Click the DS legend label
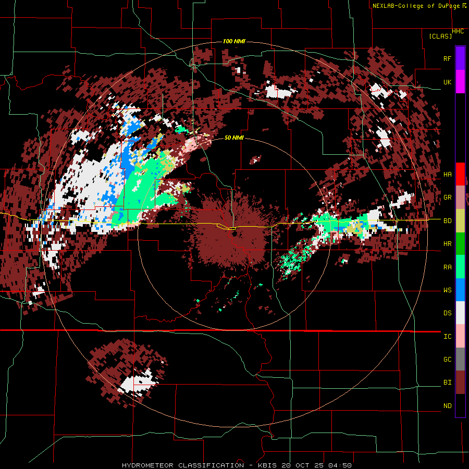The height and width of the screenshot is (469, 469). [x=447, y=313]
